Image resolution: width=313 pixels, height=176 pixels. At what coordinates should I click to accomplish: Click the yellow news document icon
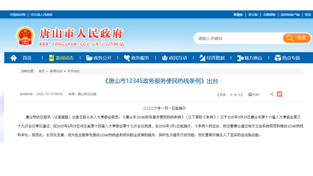(52, 58)
